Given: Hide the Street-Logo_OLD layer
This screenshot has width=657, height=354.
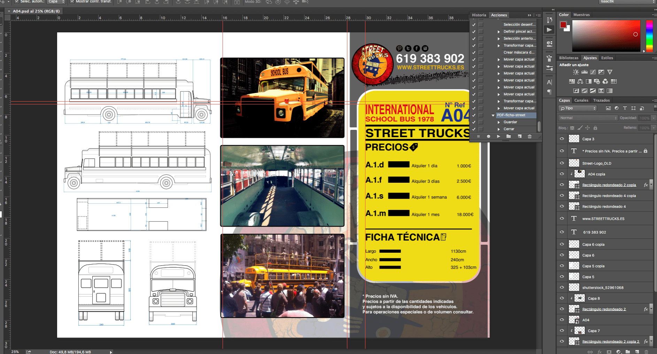Looking at the screenshot, I should (562, 163).
